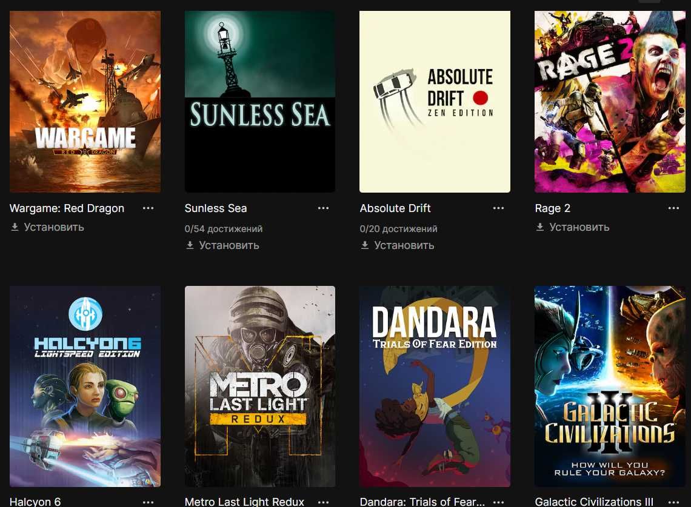Viewport: 691px width, 507px height.
Task: Click the Halcyon 6 title text
Action: (x=35, y=502)
